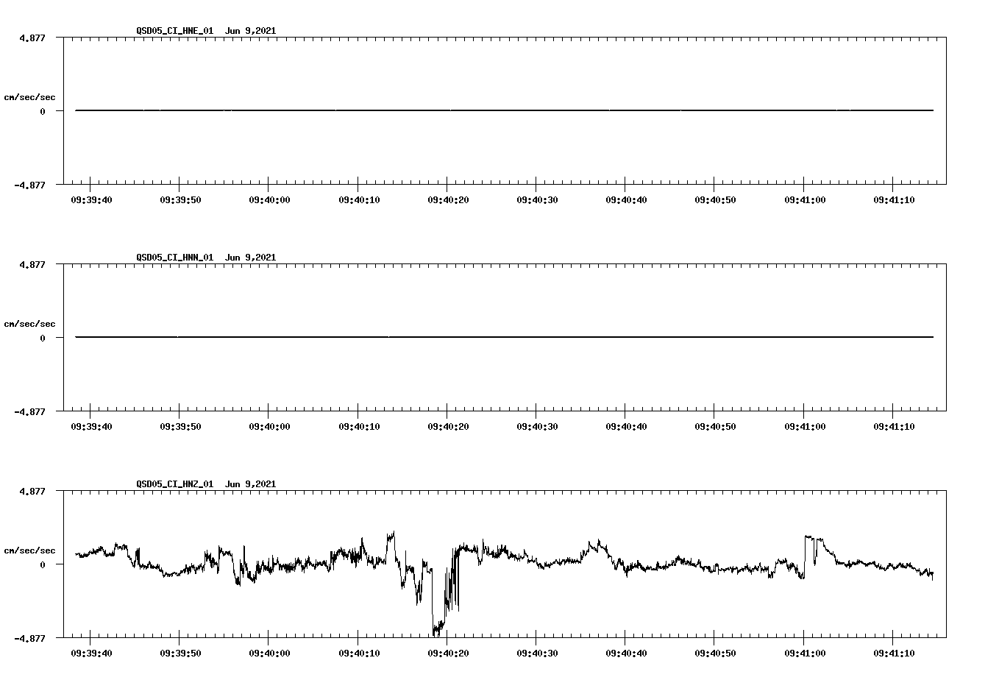
Task: Click the QSD05_CI_HNZ_01 plot title
Action: pos(206,484)
